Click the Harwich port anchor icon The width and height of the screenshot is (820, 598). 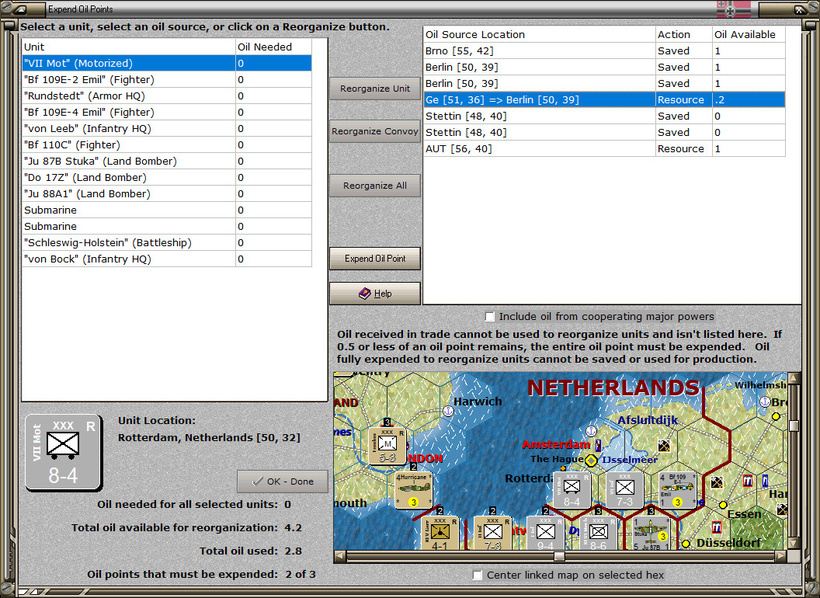[x=447, y=412]
